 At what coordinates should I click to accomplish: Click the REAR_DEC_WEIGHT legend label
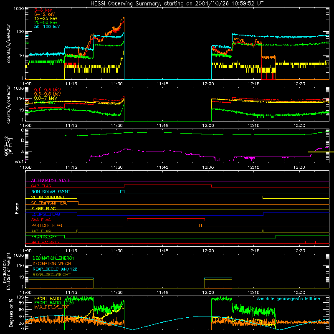pos(51,275)
